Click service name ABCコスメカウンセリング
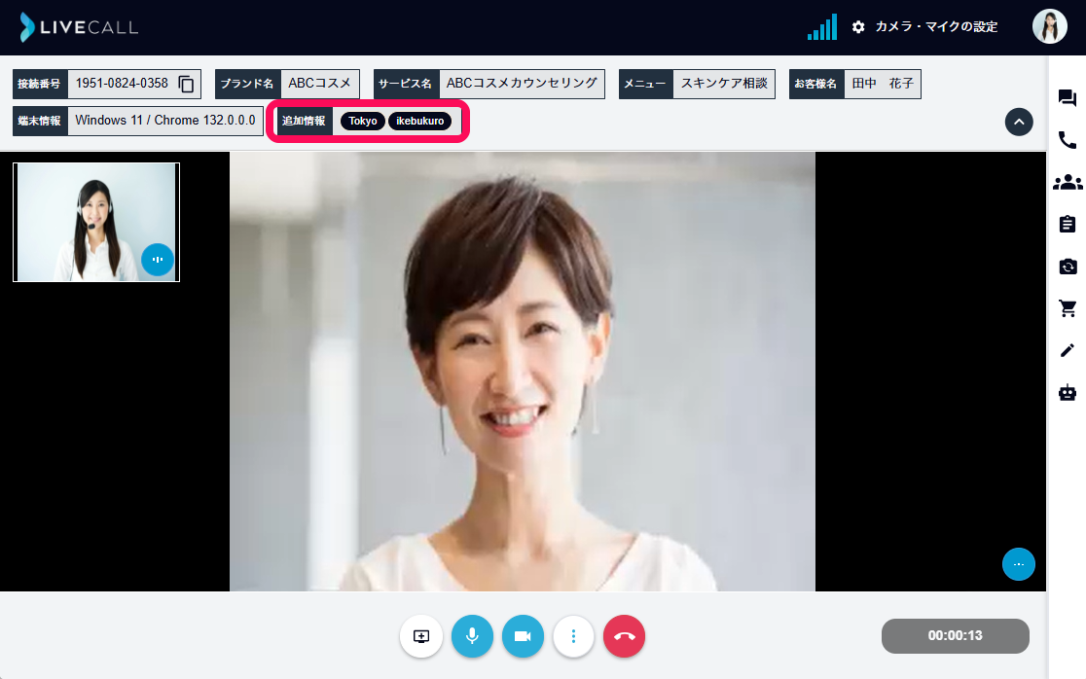Screen dimensions: 1086x679 pyautogui.click(x=522, y=83)
